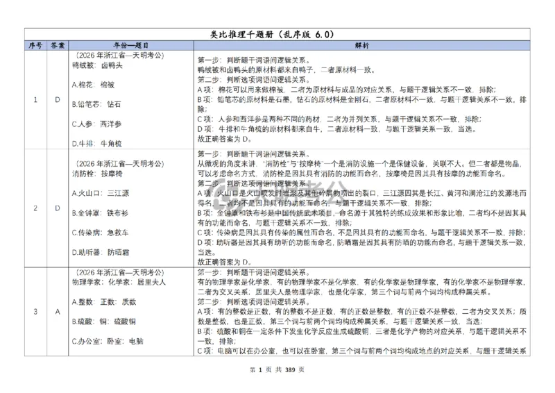Image resolution: width=555 pixels, height=393 pixels.
Task: Click answer A in row 3
Action: [x=58, y=312]
